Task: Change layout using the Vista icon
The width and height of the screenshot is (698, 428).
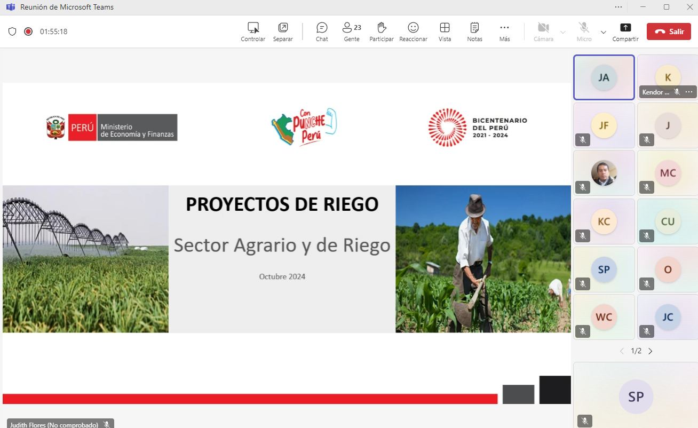Action: tap(445, 31)
